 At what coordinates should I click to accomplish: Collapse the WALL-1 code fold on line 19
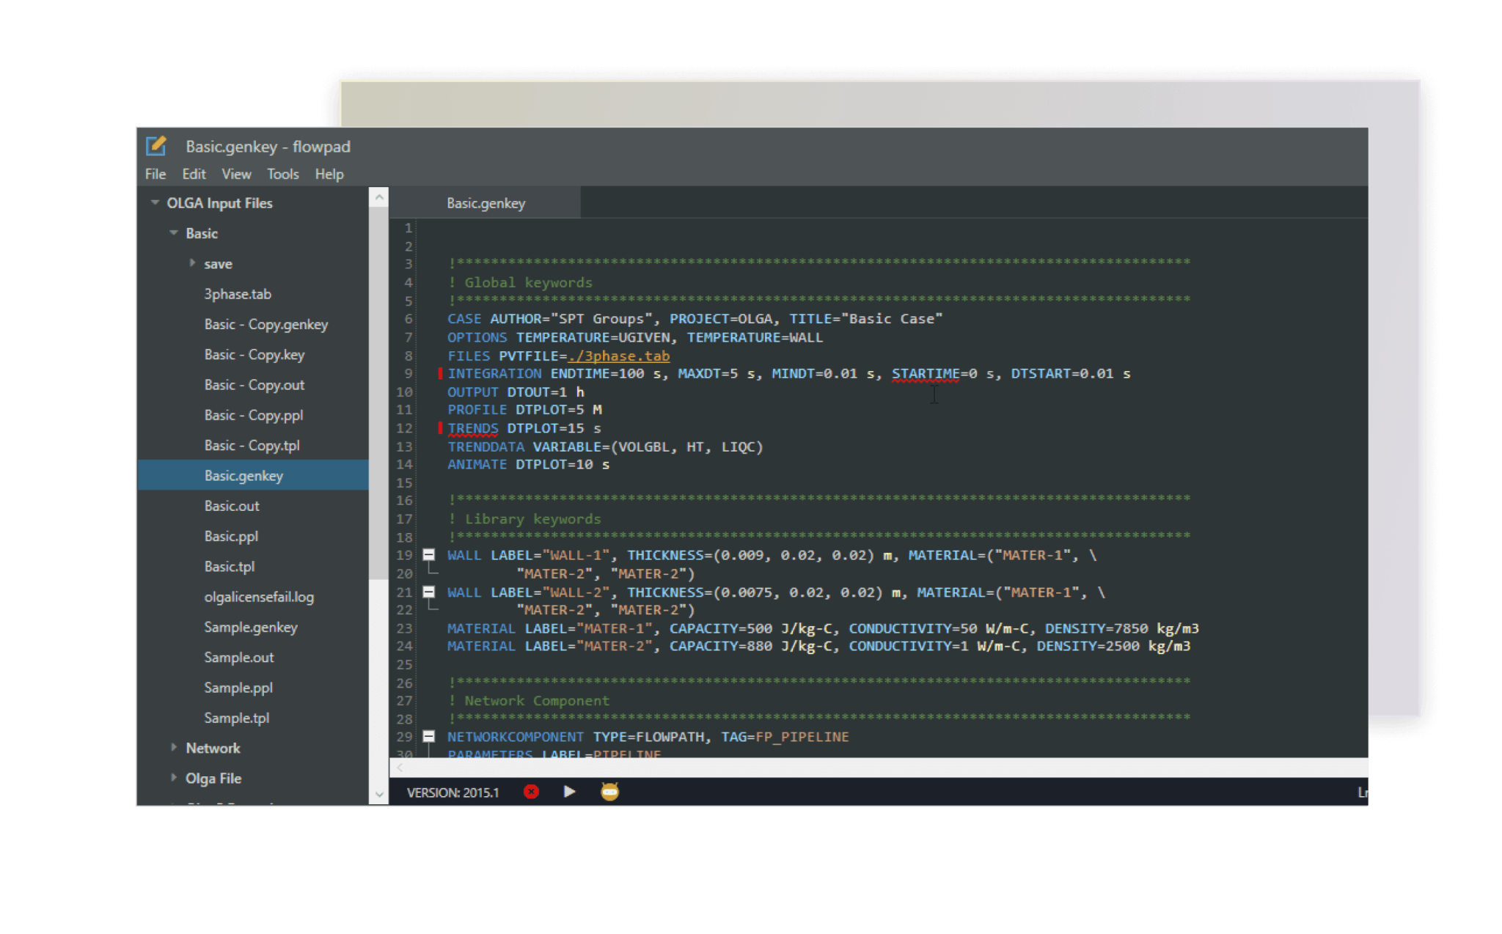pos(428,555)
